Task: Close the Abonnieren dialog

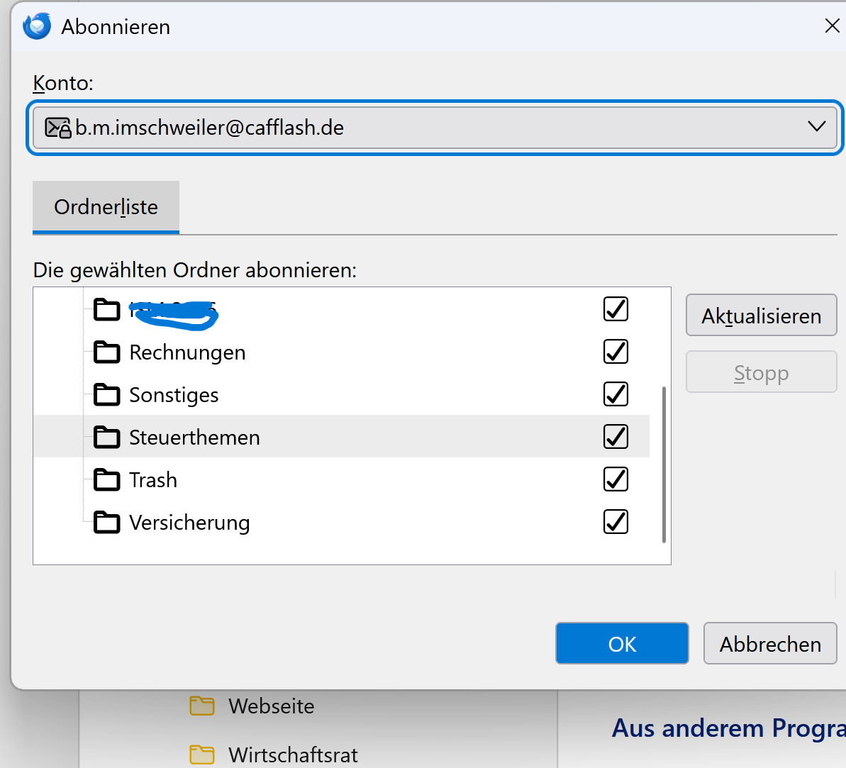Action: 832,27
